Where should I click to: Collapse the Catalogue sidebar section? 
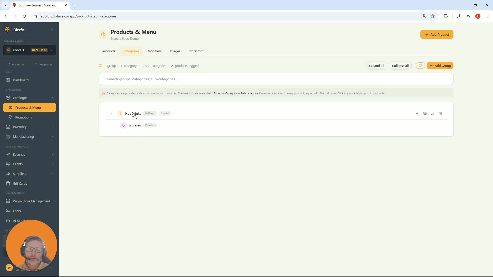pyautogui.click(x=30, y=98)
